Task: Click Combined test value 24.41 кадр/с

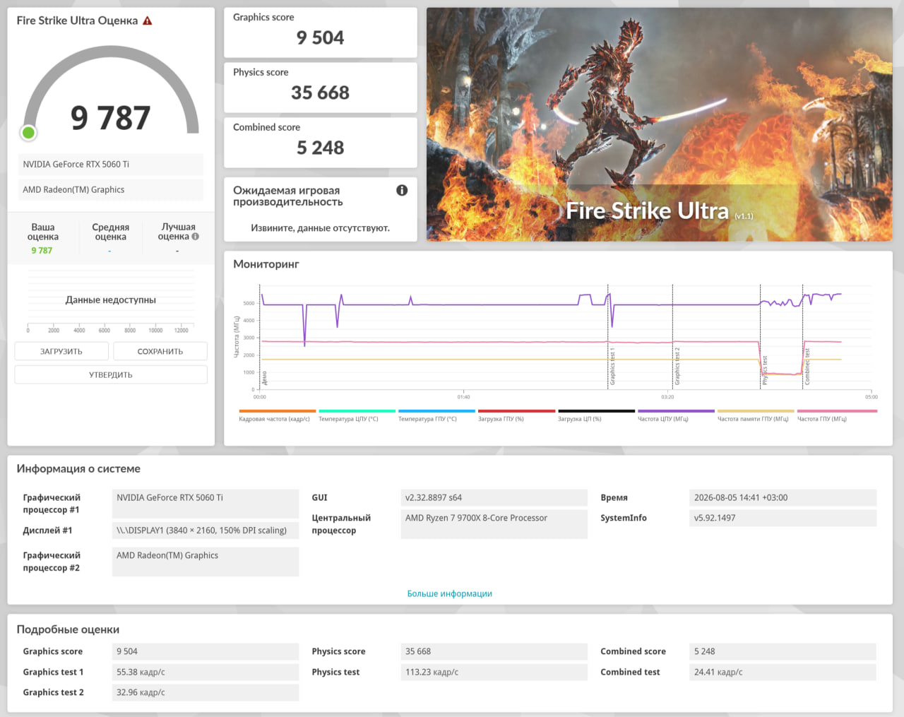Action: click(783, 672)
